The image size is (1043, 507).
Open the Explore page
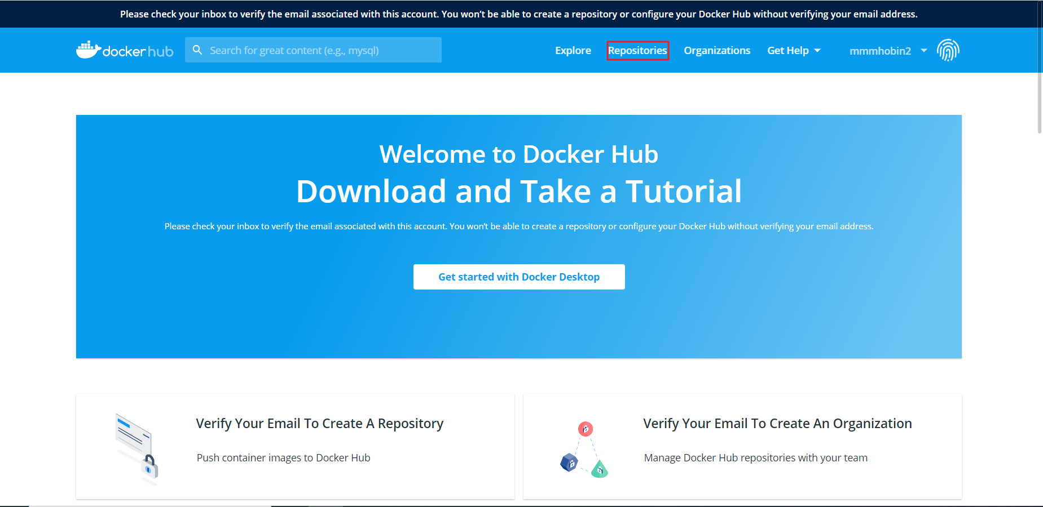[x=573, y=51]
